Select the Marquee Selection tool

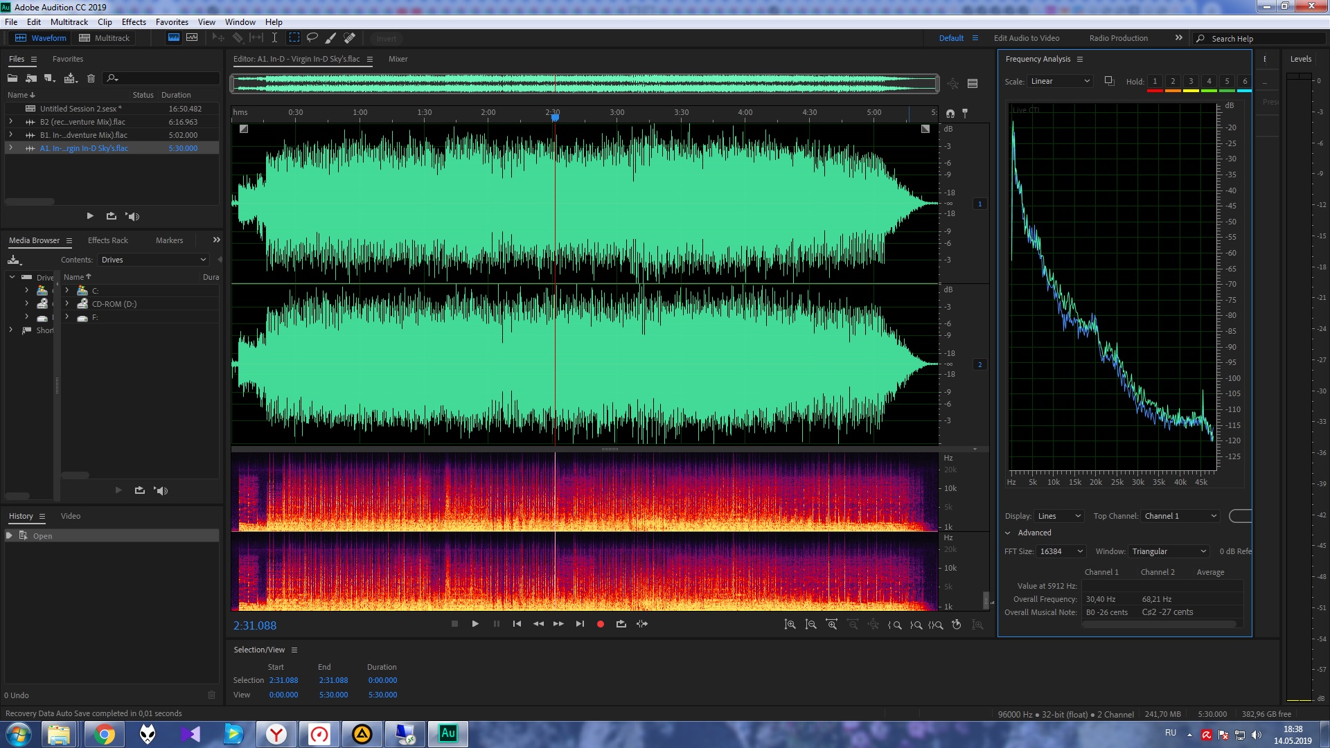tap(294, 38)
